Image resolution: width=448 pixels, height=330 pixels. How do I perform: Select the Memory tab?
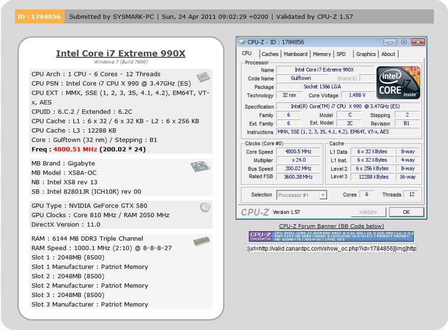click(x=322, y=54)
